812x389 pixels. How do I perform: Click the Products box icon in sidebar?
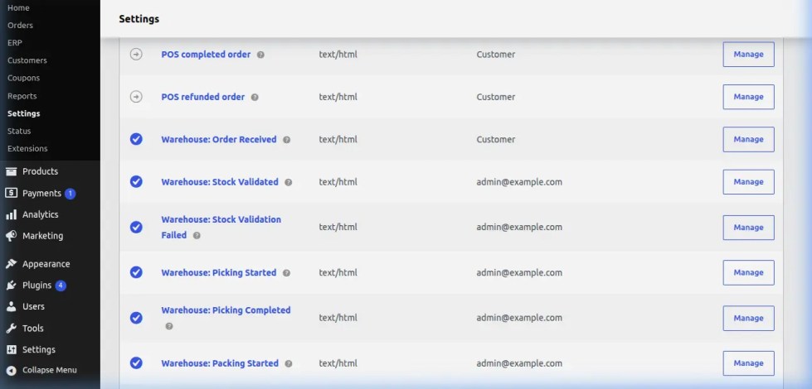[x=12, y=171]
